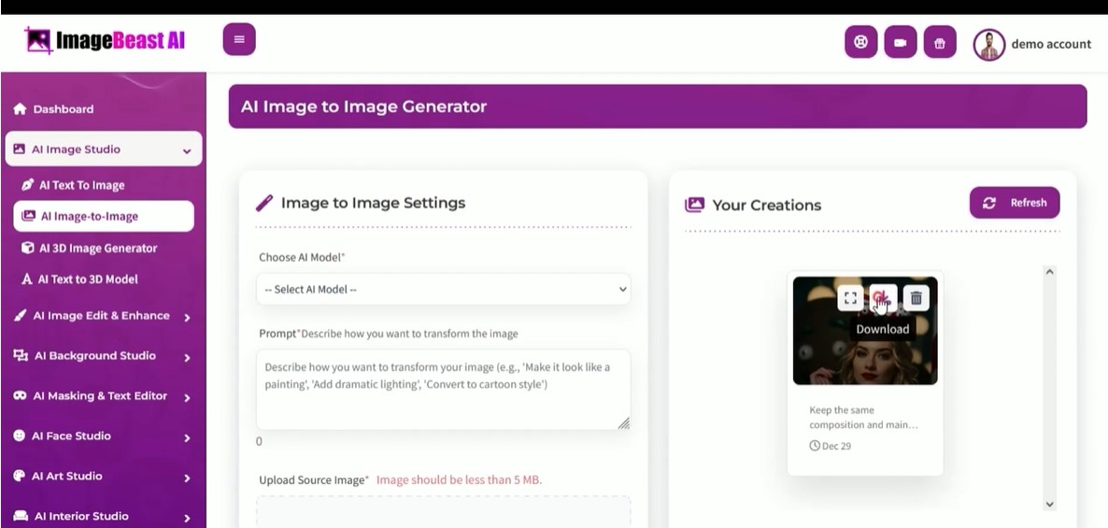Screen dimensions: 1108x528
Task: Toggle the hamburger sidebar menu button
Action: [239, 39]
